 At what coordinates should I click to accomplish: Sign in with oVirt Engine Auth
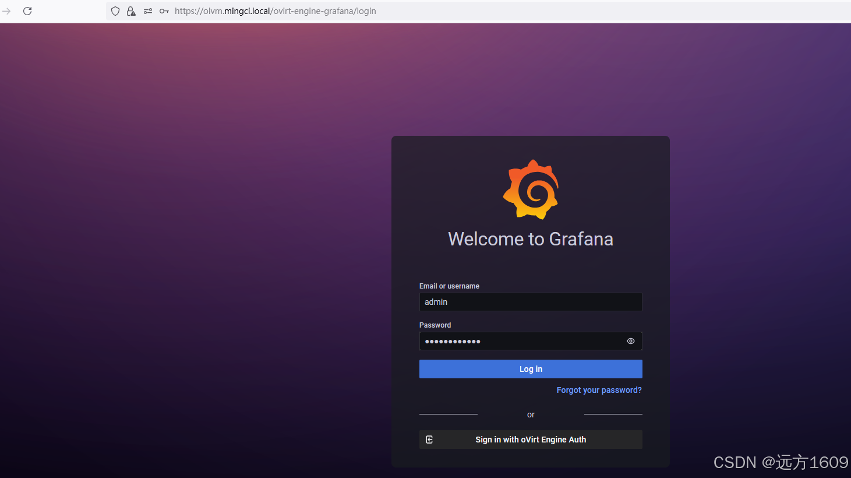coord(531,440)
